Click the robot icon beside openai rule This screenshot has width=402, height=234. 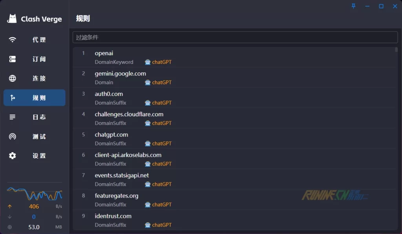coord(148,62)
